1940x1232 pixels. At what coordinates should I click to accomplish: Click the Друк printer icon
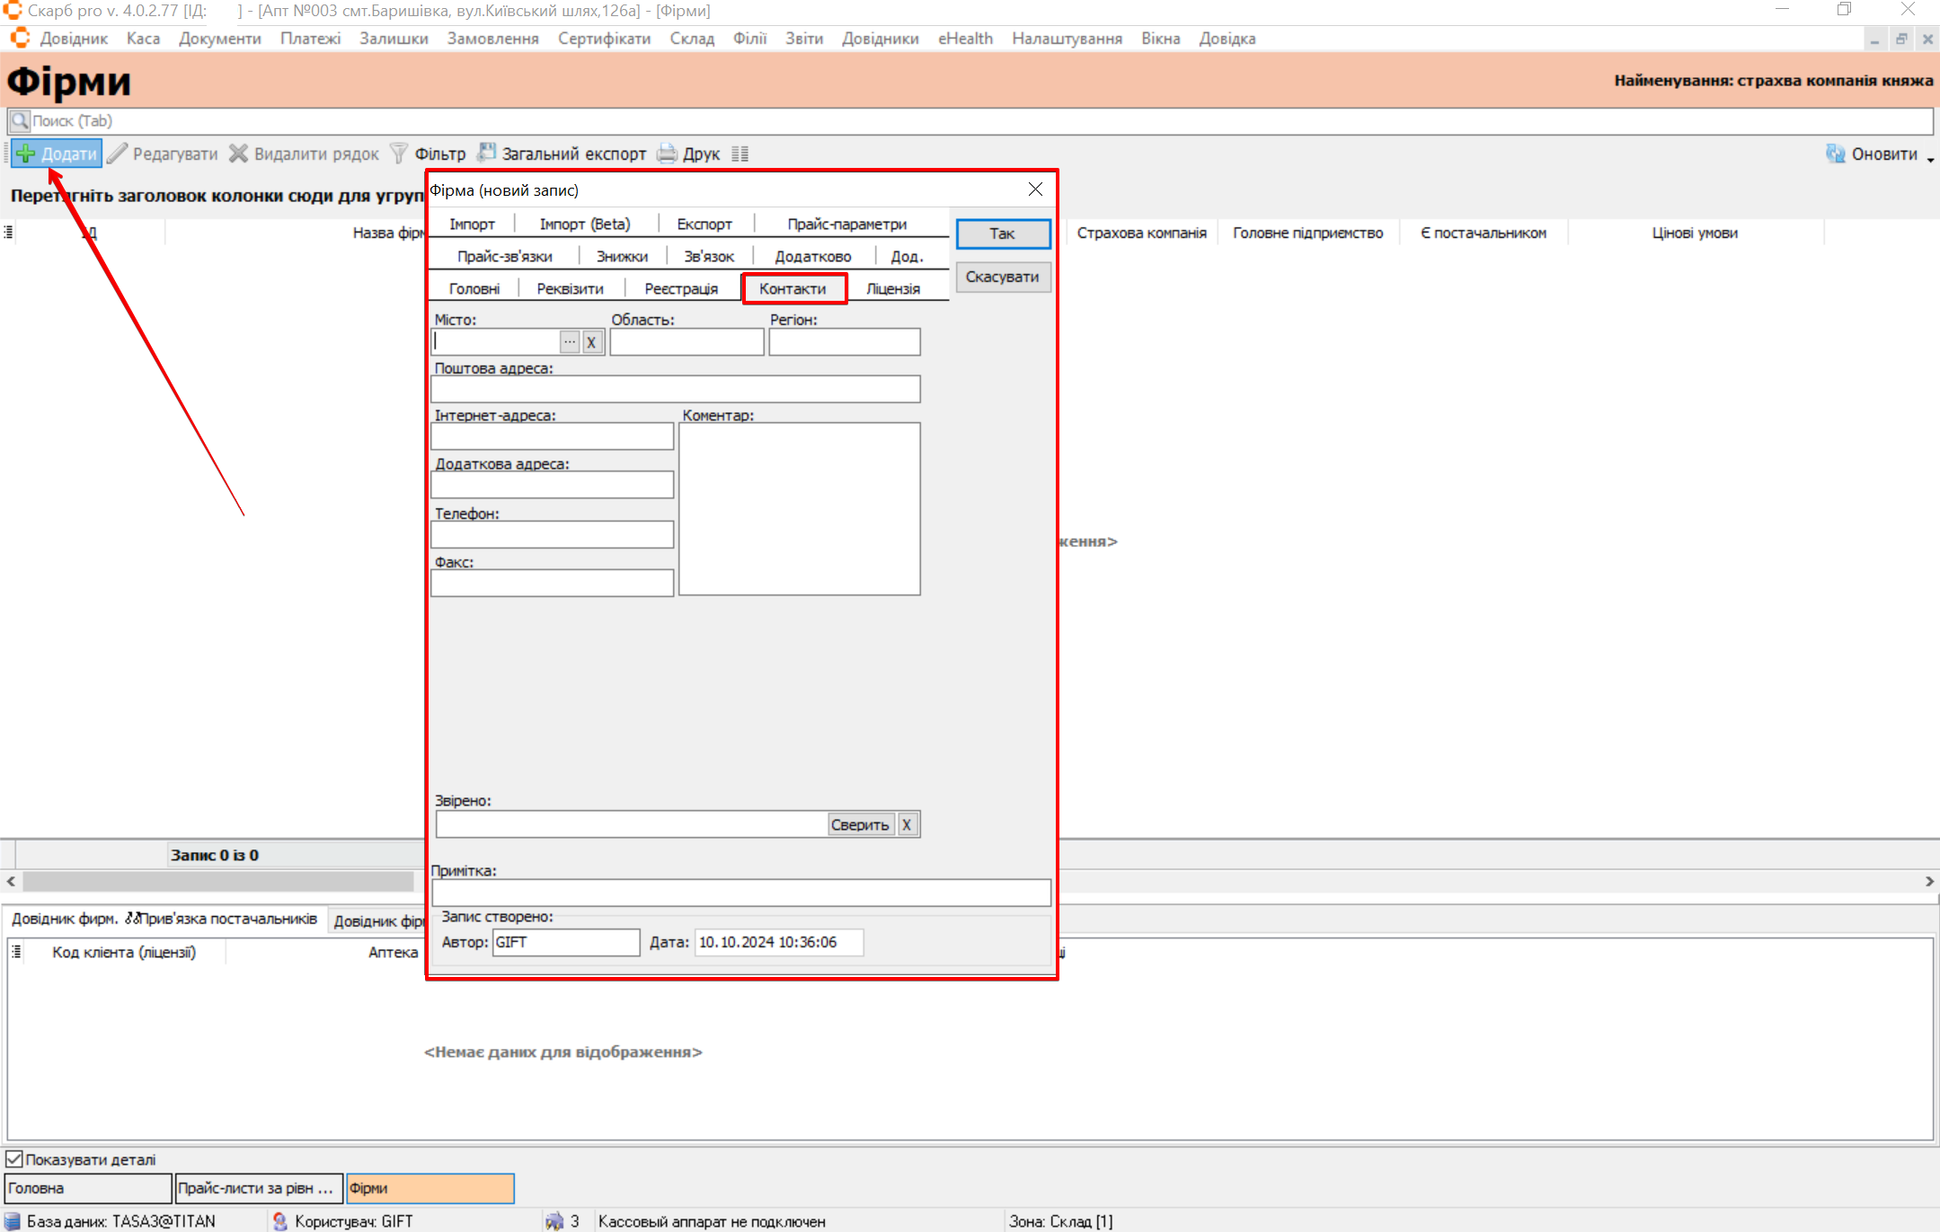(x=667, y=154)
